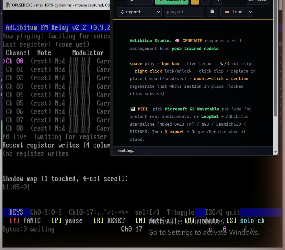Image resolution: width=285 pixels, height=250 pixels.
Task: Click the "[S] solo ch" key hint
Action: coord(245,221)
